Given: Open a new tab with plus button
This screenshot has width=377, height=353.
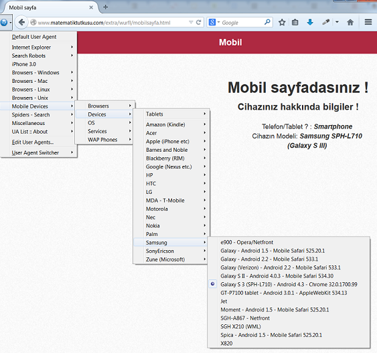Looking at the screenshot, I should coord(105,7).
